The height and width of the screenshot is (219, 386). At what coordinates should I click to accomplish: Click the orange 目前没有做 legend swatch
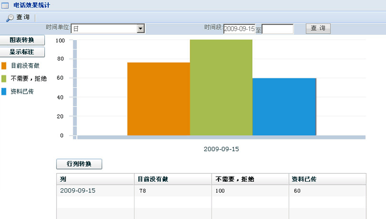(x=3, y=66)
